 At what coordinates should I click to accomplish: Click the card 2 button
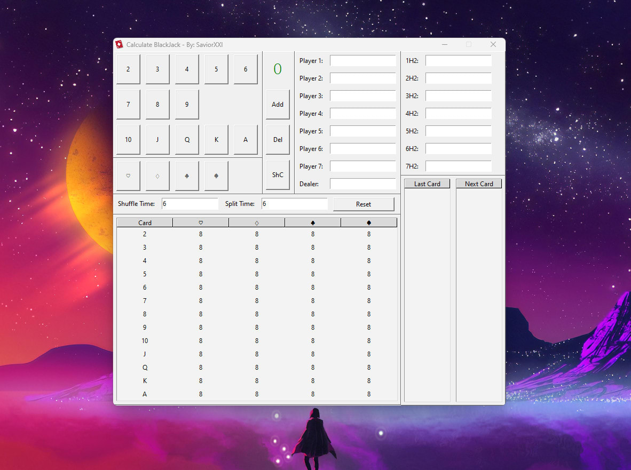pos(128,69)
